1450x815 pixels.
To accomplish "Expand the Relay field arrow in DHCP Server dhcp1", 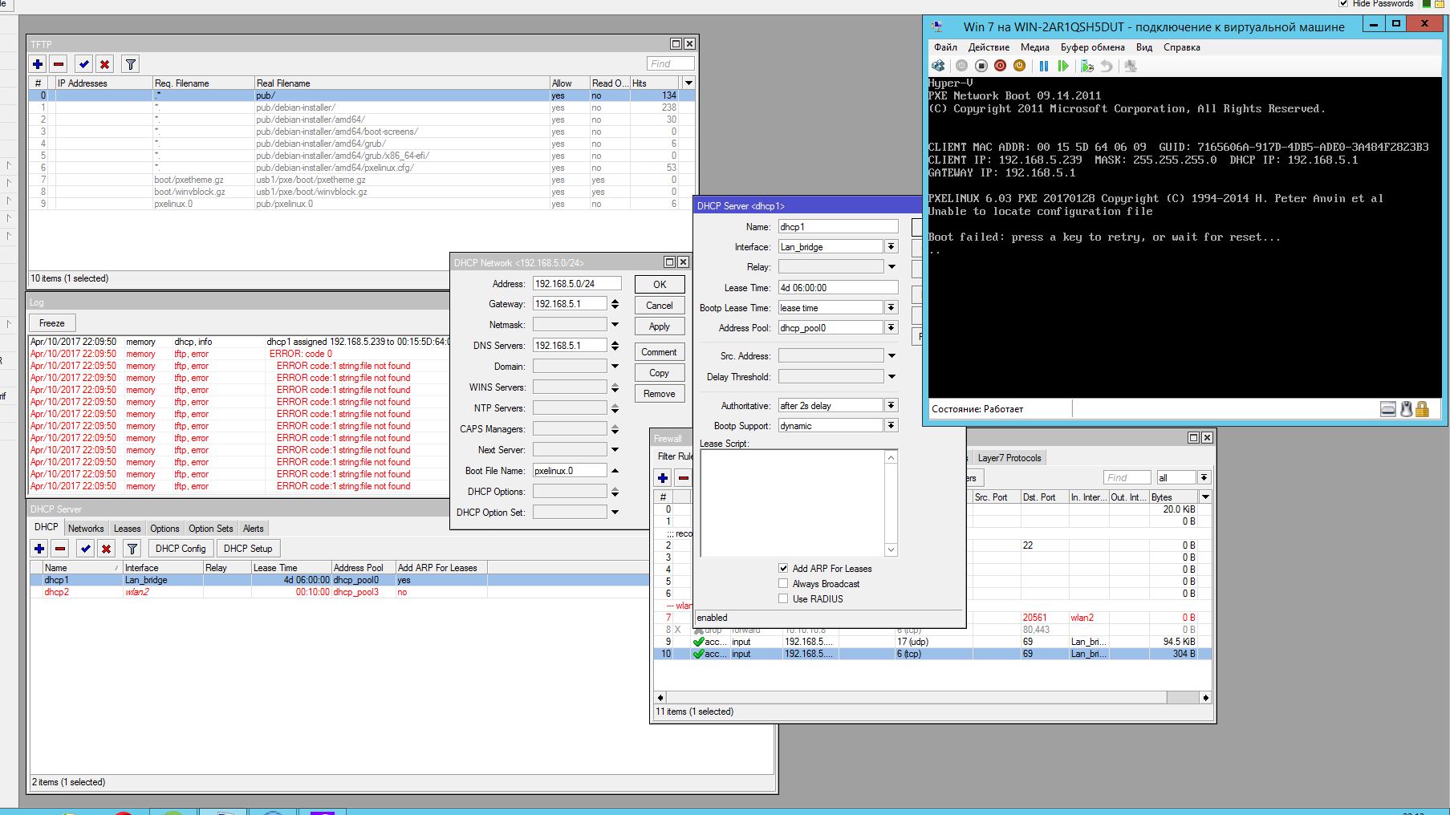I will pos(892,266).
